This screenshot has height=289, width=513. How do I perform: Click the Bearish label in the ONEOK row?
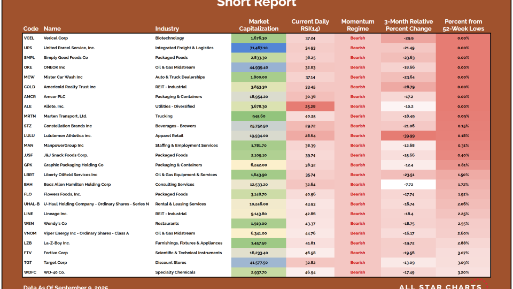click(x=357, y=67)
